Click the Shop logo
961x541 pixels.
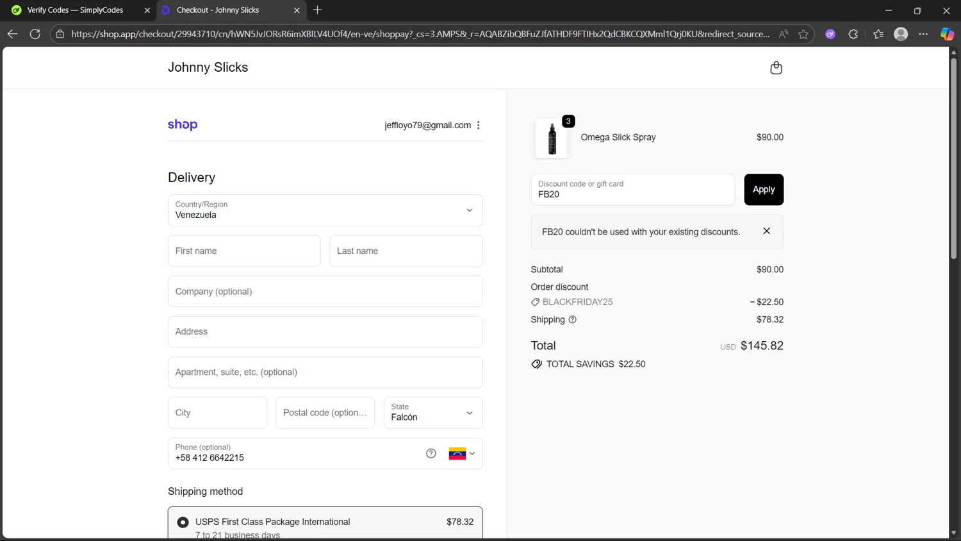click(x=183, y=125)
